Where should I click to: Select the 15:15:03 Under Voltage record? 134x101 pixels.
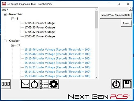point(57,63)
